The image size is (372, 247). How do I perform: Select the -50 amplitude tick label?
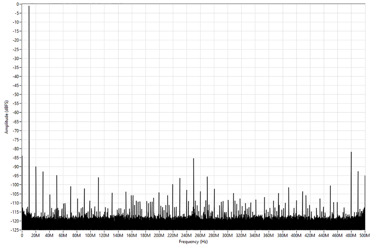coord(16,94)
